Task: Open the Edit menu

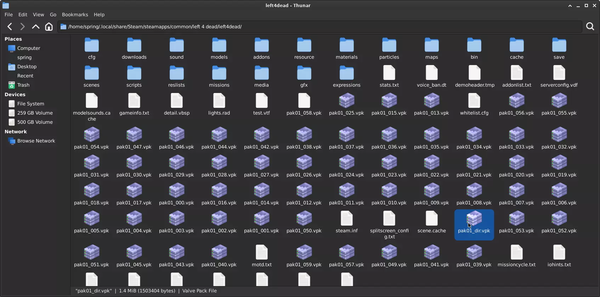Action: click(x=23, y=14)
